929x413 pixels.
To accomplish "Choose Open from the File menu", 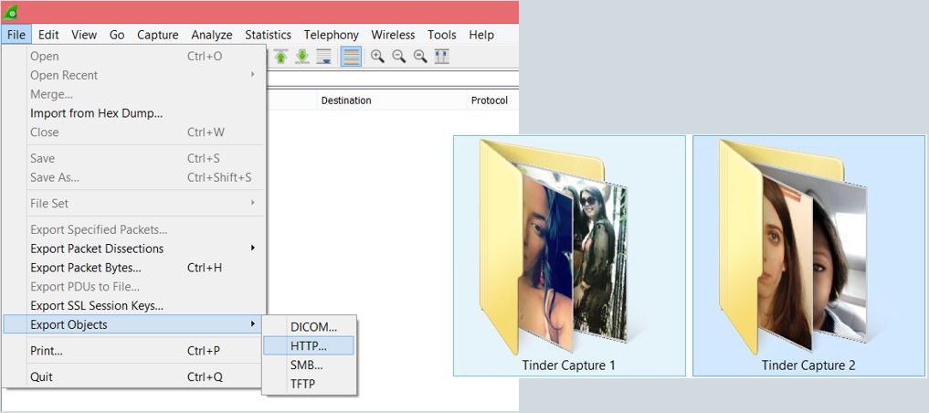I will pyautogui.click(x=134, y=57).
